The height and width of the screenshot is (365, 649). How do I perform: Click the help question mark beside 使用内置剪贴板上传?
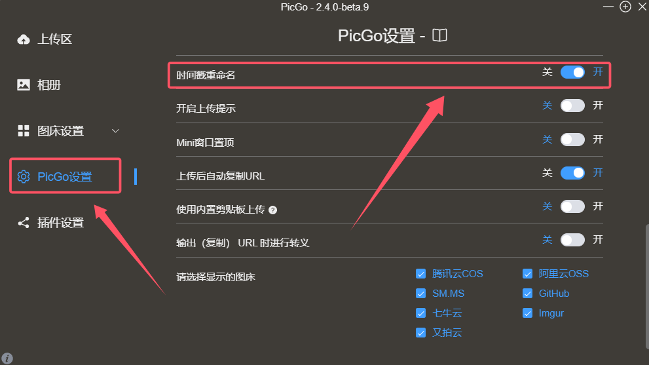coord(272,210)
